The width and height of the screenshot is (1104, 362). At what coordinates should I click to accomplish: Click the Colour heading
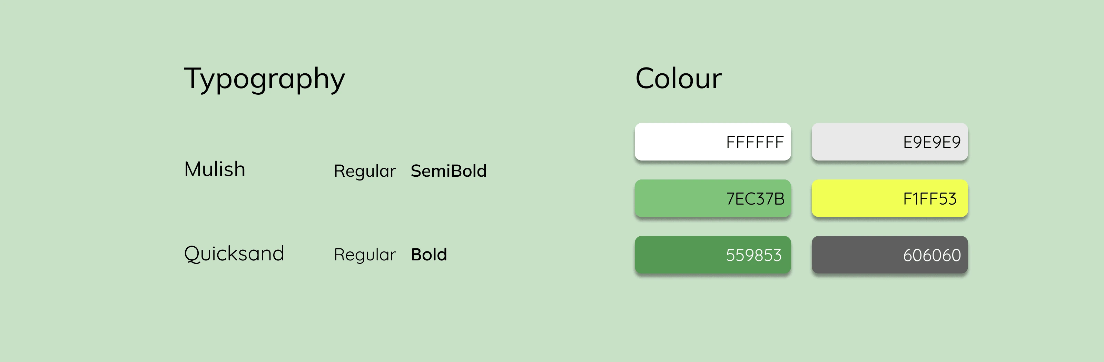[678, 78]
